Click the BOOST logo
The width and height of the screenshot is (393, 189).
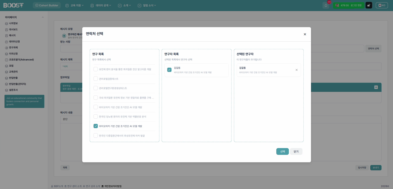coord(13,5)
